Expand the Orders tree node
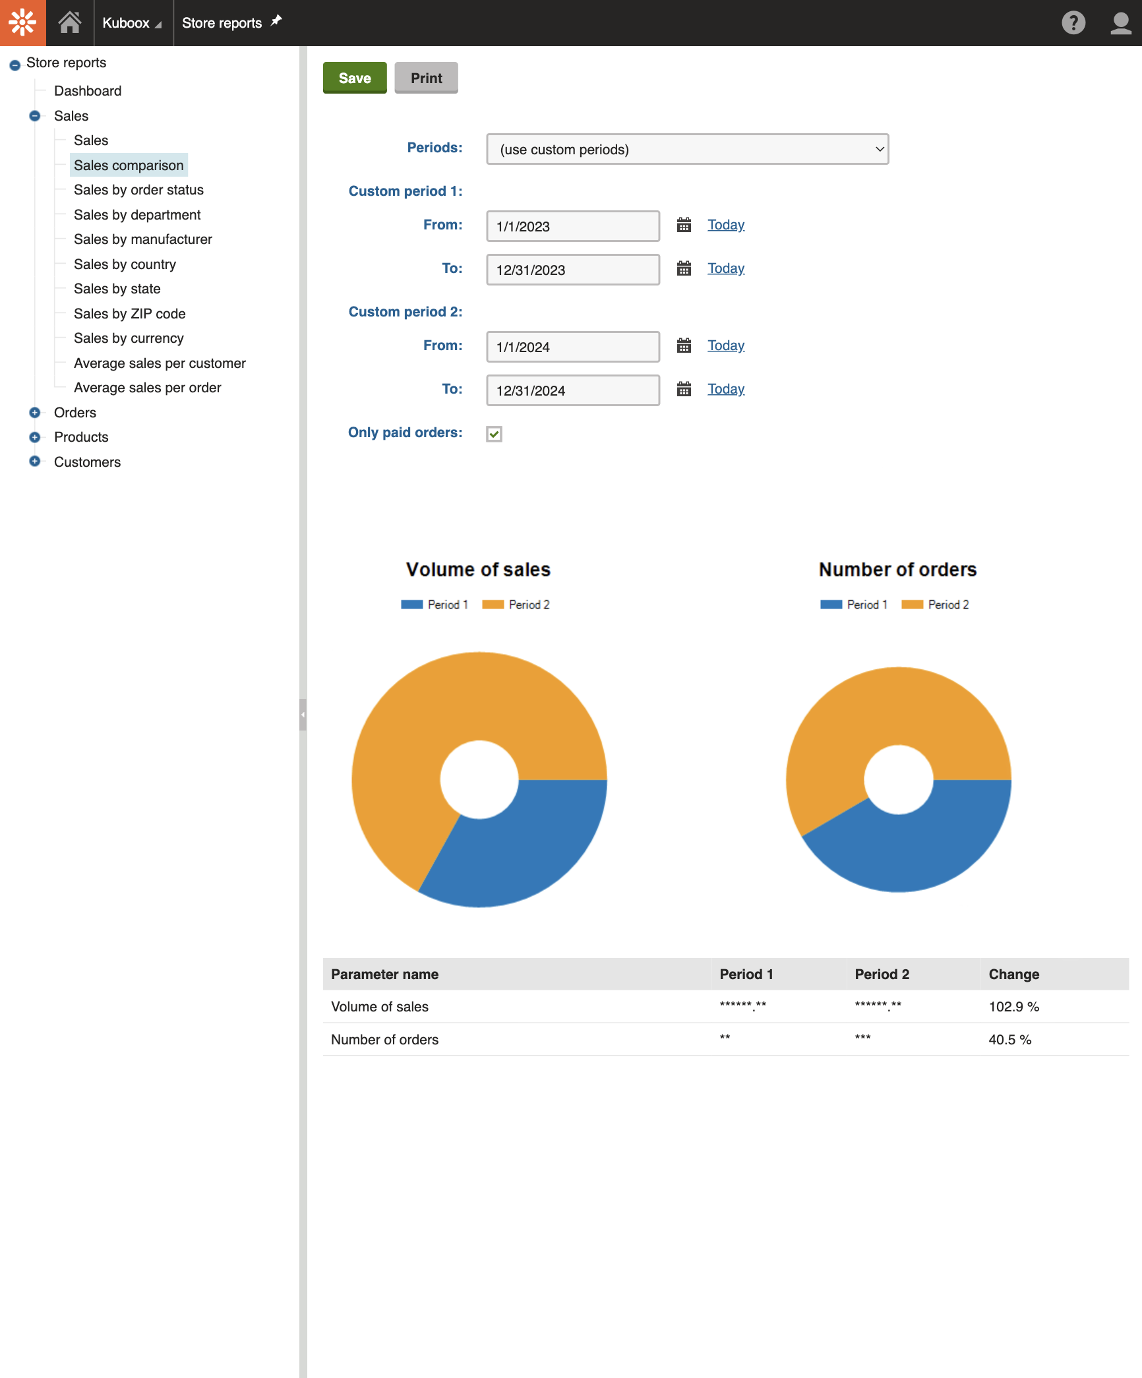Image resolution: width=1142 pixels, height=1378 pixels. 35,413
